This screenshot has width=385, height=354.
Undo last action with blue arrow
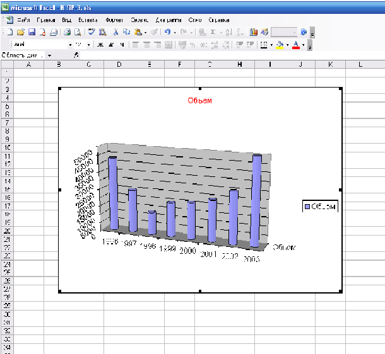(x=167, y=32)
